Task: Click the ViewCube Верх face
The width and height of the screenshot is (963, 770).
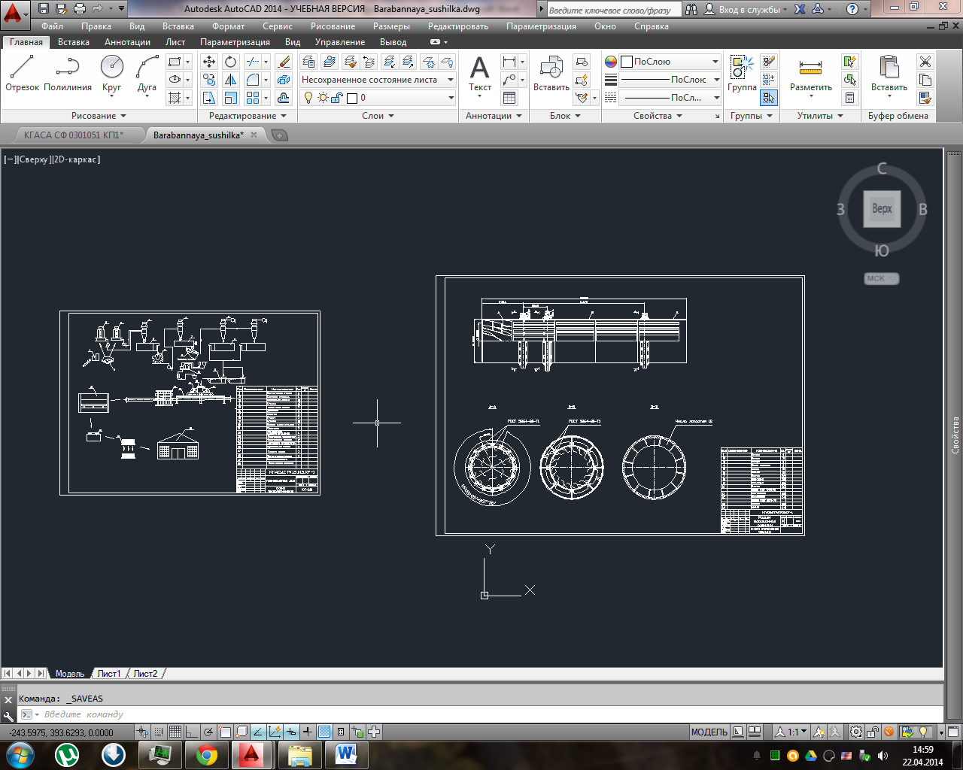Action: [x=882, y=208]
